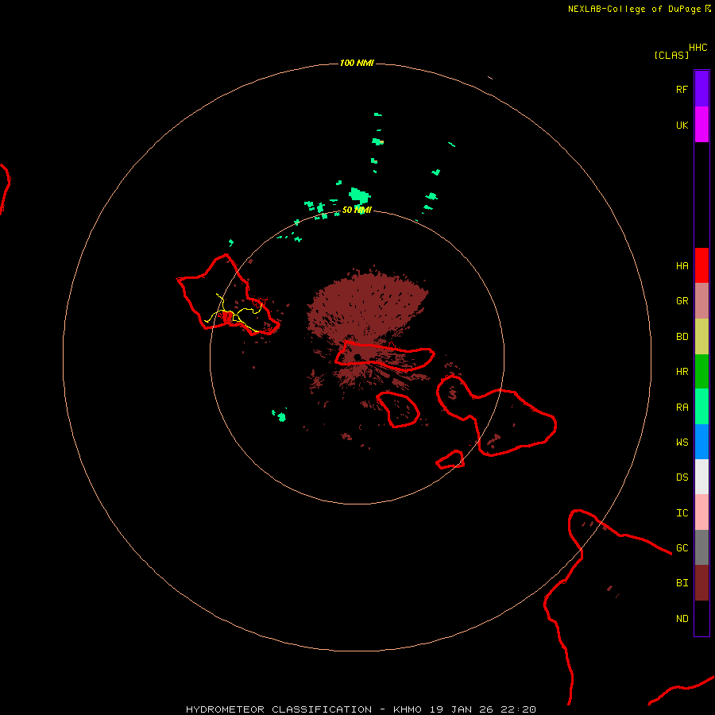Pick the bright green RA swatch
715x715 pixels.
(x=701, y=407)
